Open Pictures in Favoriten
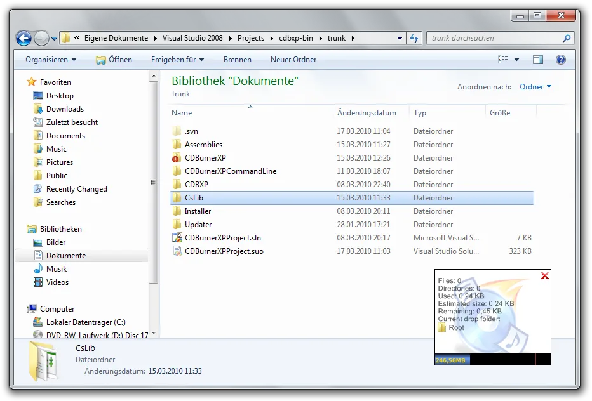Screen dimensions: 592x401 (53, 162)
